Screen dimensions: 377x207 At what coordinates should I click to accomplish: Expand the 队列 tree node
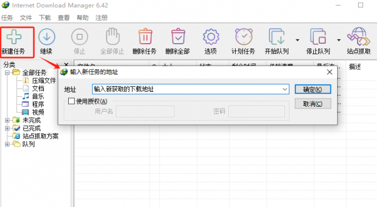pos(7,144)
